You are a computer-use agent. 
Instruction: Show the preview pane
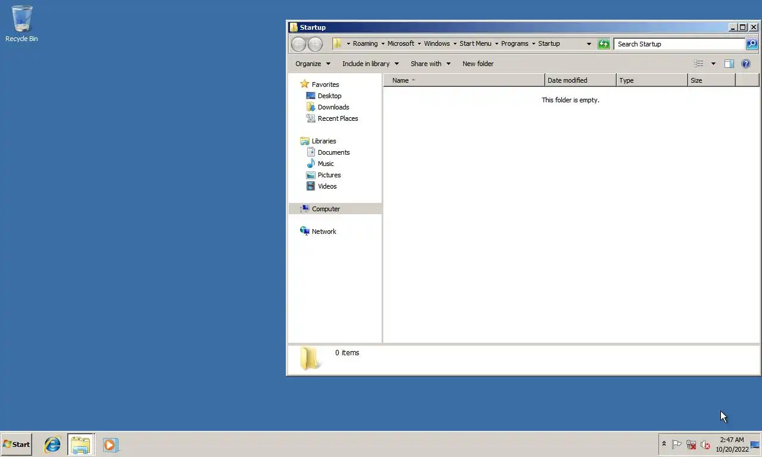[729, 64]
